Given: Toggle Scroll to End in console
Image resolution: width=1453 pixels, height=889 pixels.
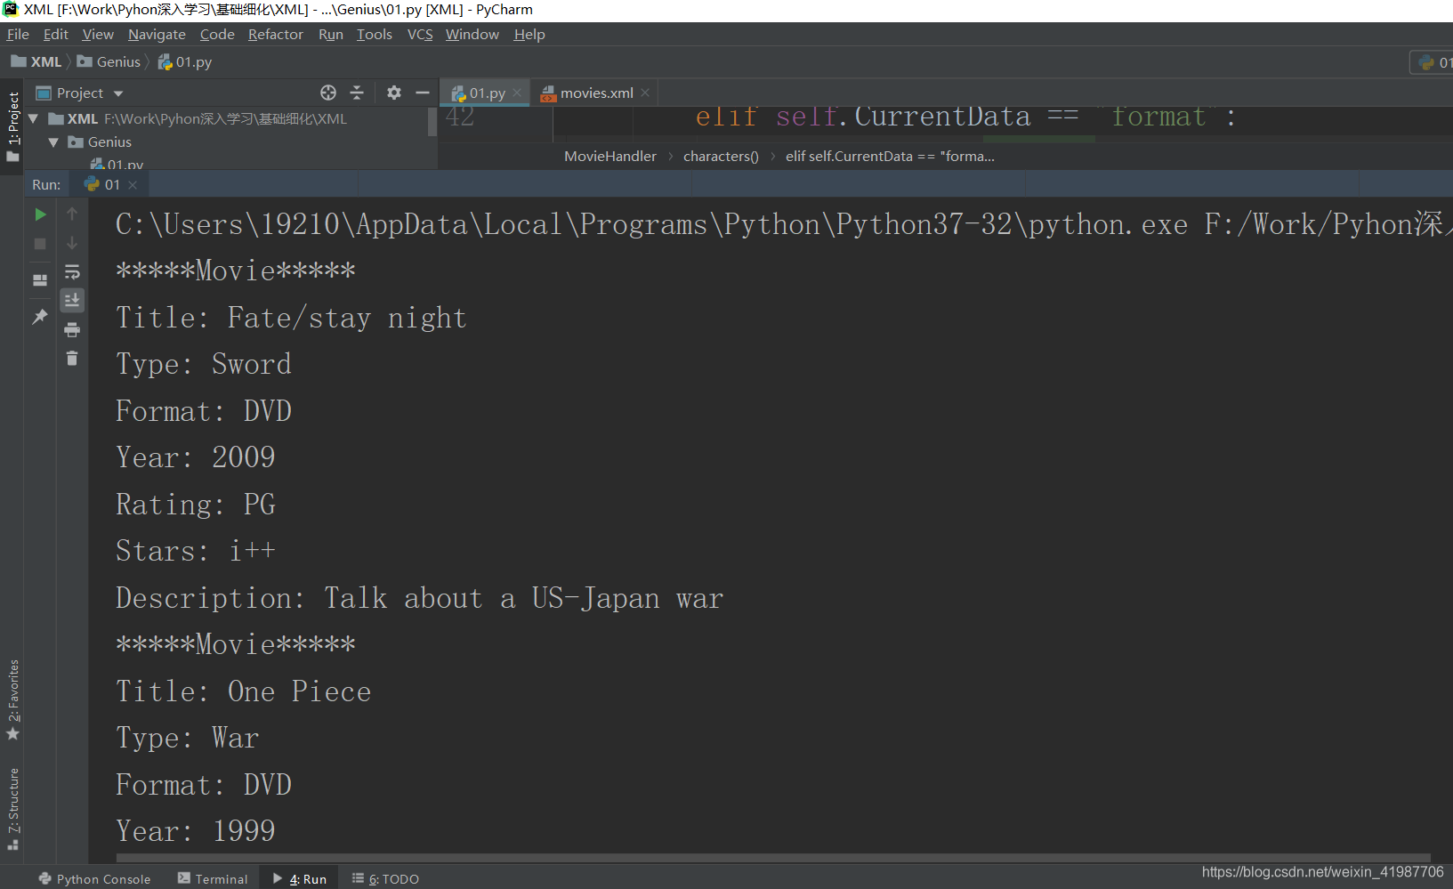Looking at the screenshot, I should [72, 300].
